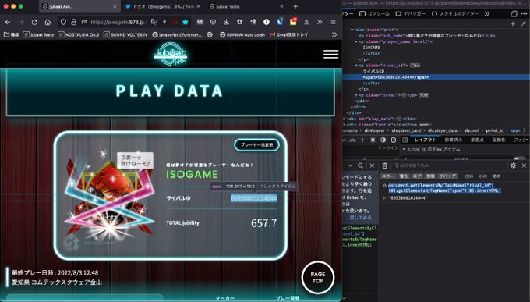The height and width of the screenshot is (302, 530).
Task: Open console settings gear
Action: [x=513, y=165]
